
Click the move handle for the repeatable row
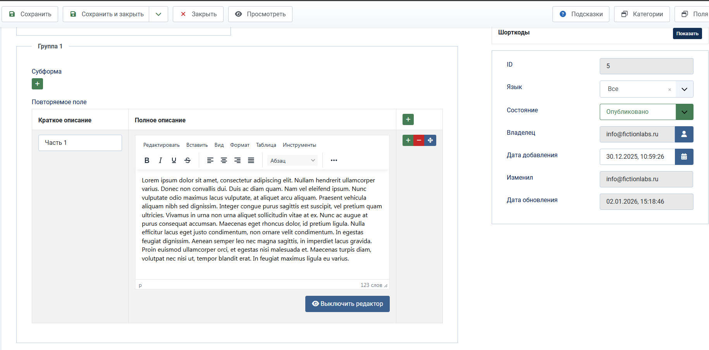tap(430, 140)
